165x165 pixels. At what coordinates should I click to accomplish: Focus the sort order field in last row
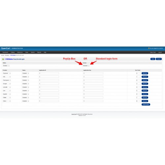[x=138, y=101]
